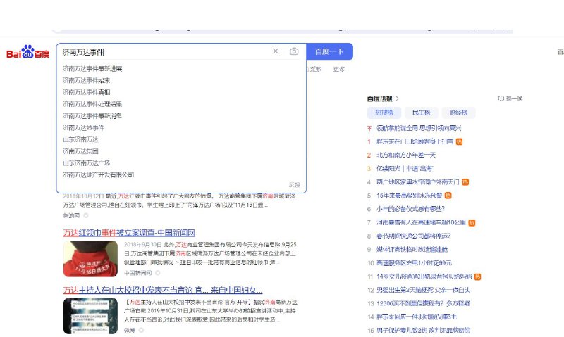
Task: Open hot topic 北方和南方小年差一天
Action: (x=406, y=155)
